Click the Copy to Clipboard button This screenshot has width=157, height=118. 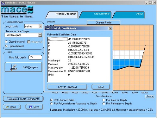pos(67,87)
